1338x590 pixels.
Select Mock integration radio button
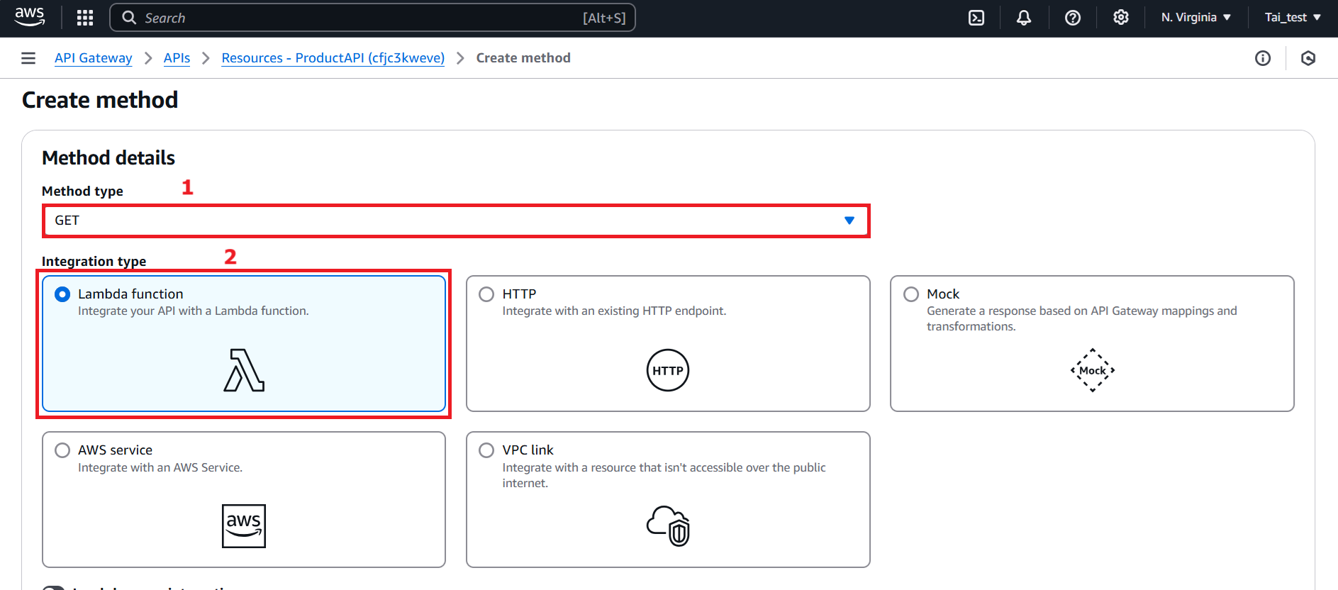click(911, 294)
